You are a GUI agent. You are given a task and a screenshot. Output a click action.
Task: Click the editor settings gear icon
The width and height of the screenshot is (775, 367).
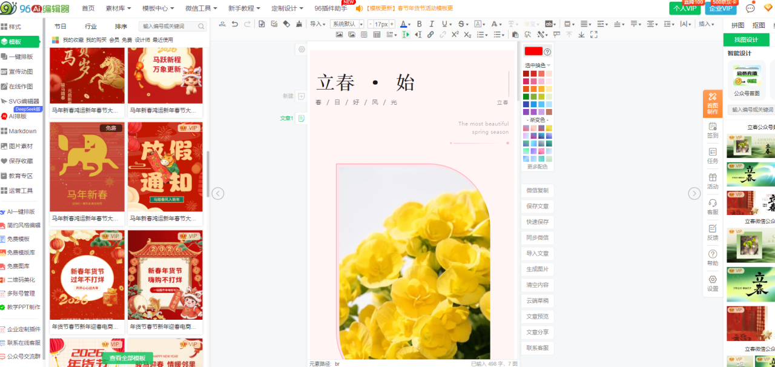[302, 49]
